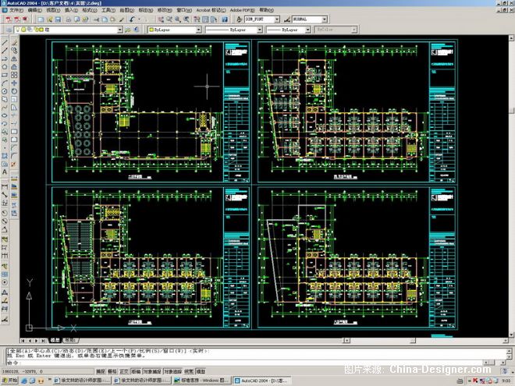This screenshot has height=386, width=515.
Task: Select the Erase modify tool
Action: (x=14, y=43)
